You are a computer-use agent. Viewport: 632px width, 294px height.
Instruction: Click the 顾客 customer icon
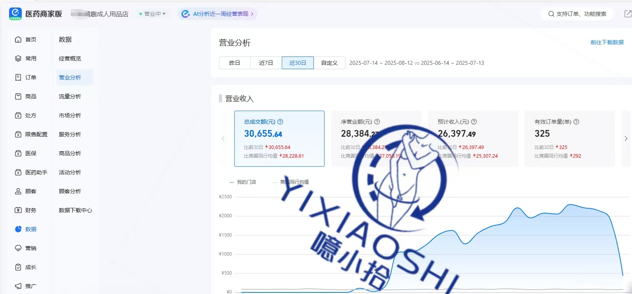tap(18, 191)
